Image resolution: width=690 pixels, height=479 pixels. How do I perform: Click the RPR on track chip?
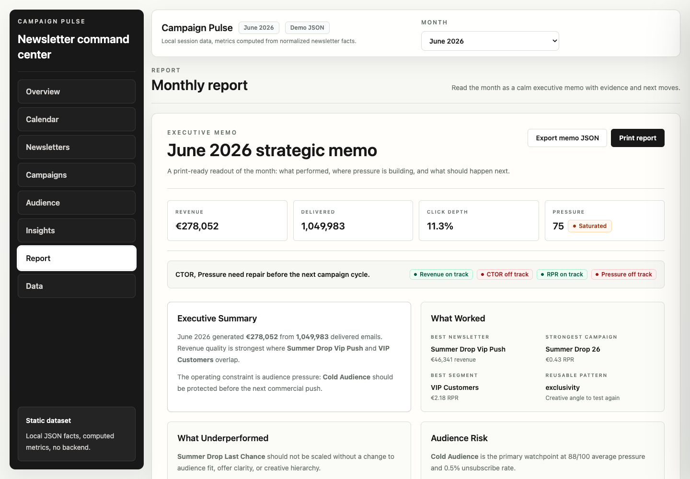pyautogui.click(x=562, y=274)
